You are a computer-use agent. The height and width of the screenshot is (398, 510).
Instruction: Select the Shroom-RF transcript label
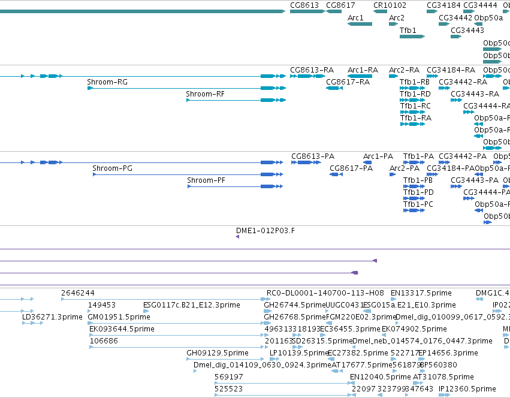[205, 94]
